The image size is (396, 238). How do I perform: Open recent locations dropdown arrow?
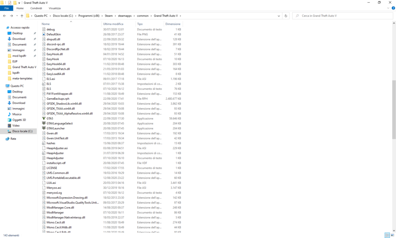[x=17, y=16]
